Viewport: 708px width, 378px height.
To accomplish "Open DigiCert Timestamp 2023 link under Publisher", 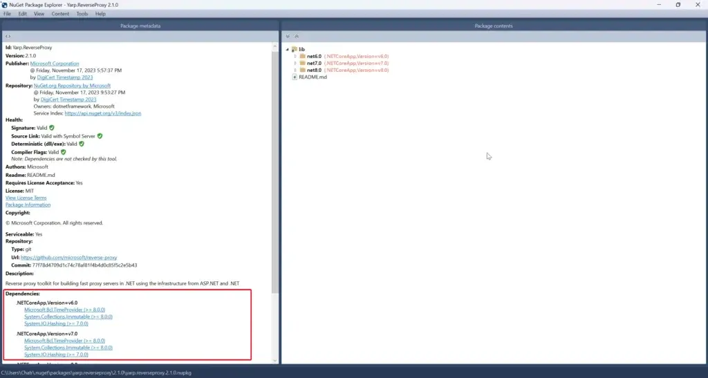I will coord(65,77).
